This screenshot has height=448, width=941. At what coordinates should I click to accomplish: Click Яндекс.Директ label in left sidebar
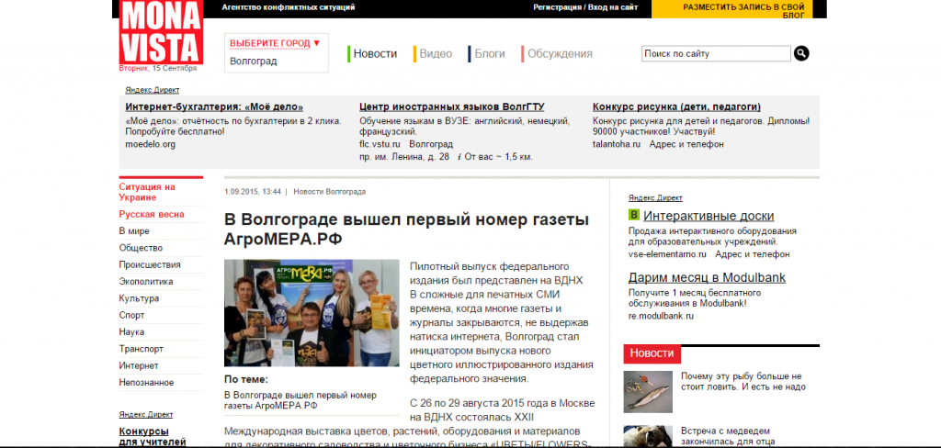146,414
